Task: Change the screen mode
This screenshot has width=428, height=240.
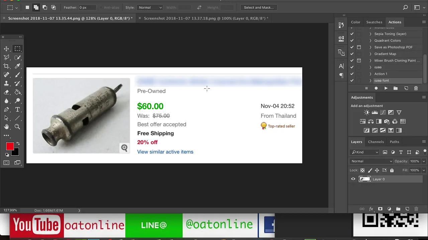Action: click(x=17, y=163)
